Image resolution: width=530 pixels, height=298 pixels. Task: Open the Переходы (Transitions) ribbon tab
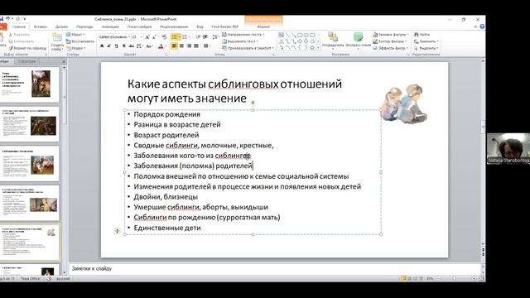click(x=84, y=26)
